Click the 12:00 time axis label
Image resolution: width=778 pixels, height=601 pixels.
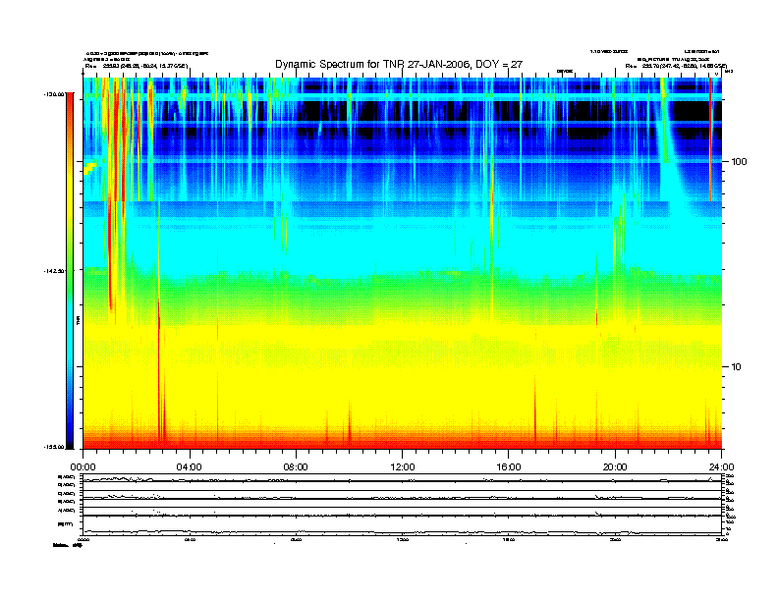(x=403, y=467)
